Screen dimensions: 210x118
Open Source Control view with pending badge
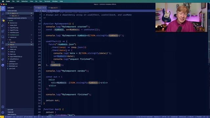coord(3,20)
